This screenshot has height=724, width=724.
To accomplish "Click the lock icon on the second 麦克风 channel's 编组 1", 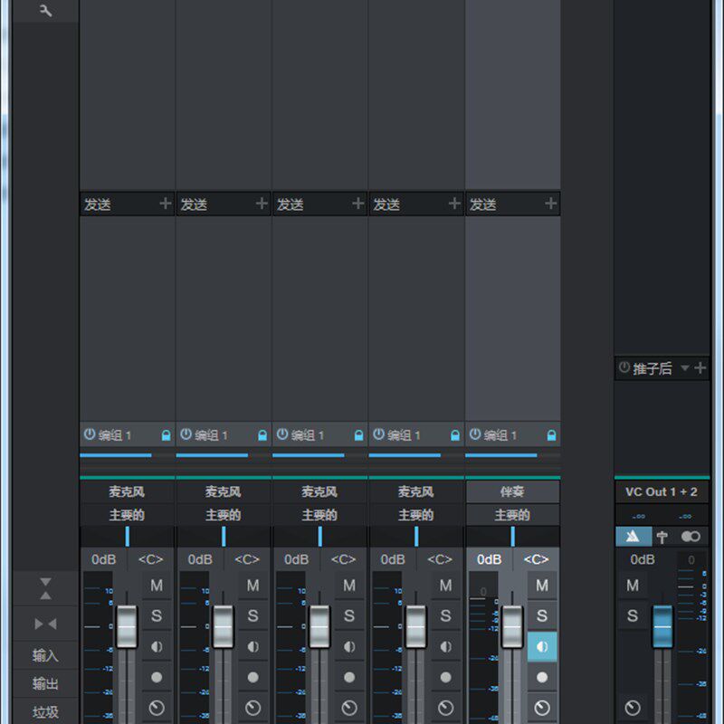I will pos(262,435).
